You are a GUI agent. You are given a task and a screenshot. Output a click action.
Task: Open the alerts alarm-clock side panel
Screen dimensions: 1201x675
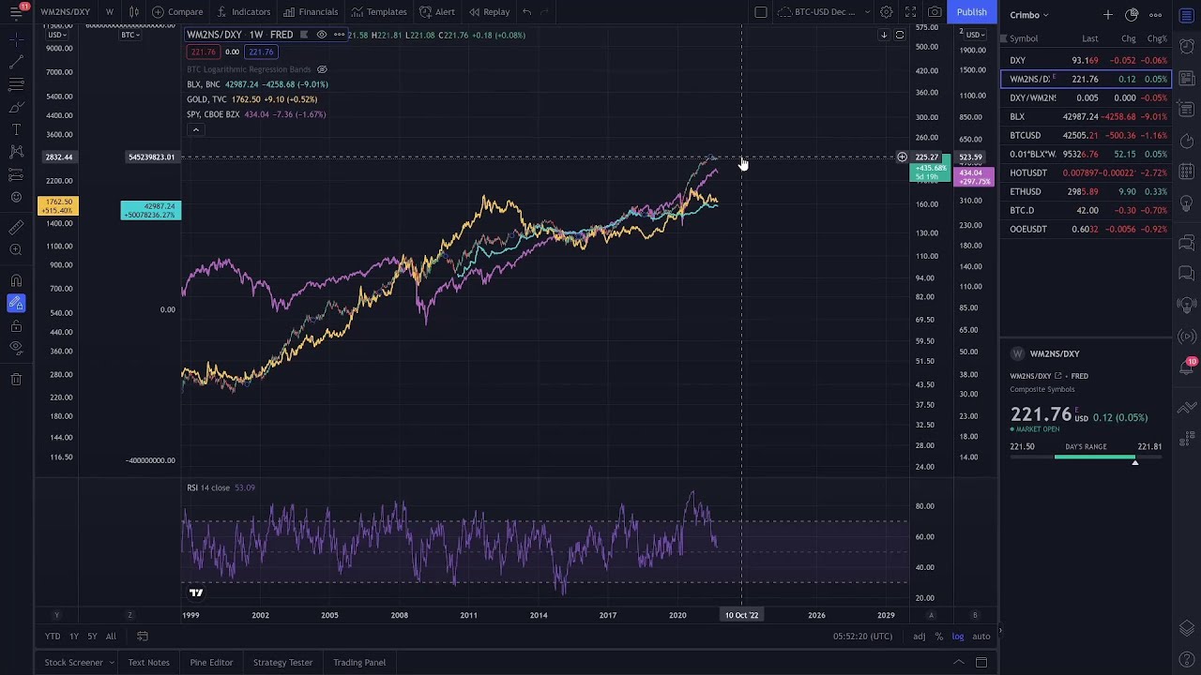[x=1187, y=48]
